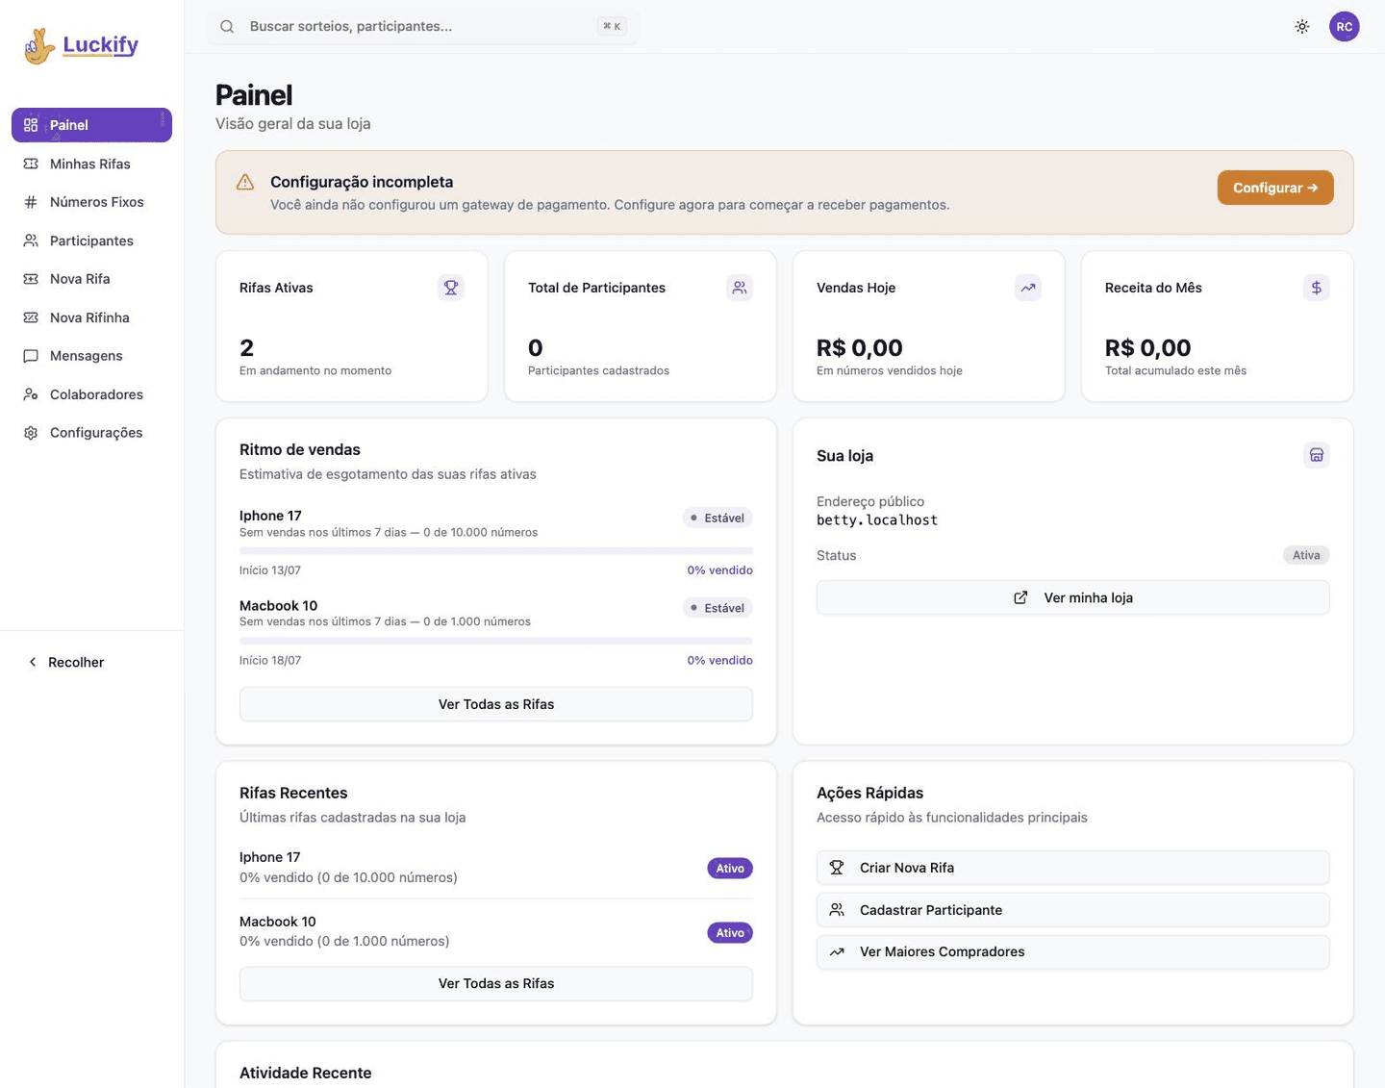Click the Iphone 17 title in Rifas Recentes

click(x=270, y=857)
